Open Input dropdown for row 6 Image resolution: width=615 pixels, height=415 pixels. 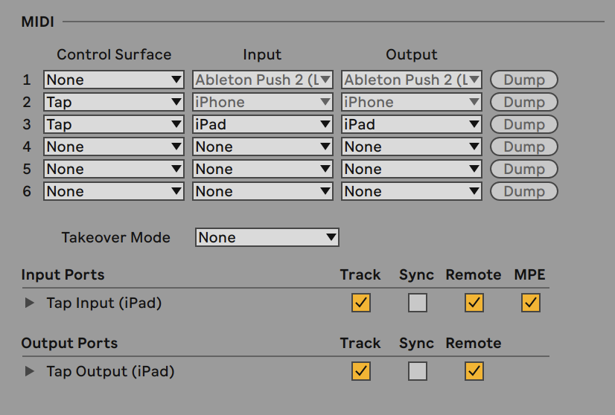point(263,192)
